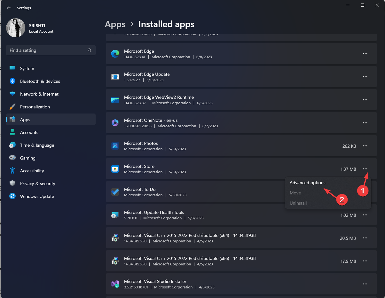The image size is (385, 298).
Task: Click the greyed Uninstall menu entry
Action: click(x=298, y=203)
